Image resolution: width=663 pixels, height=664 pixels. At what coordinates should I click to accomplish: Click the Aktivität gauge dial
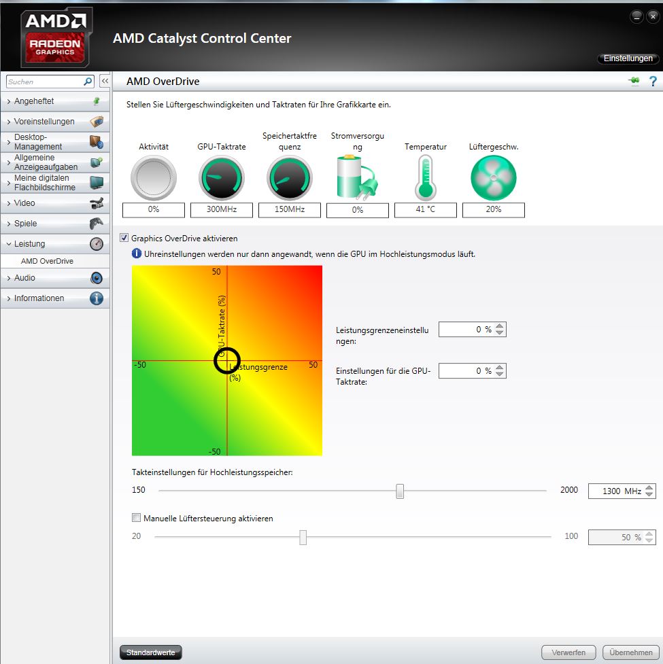coord(154,178)
